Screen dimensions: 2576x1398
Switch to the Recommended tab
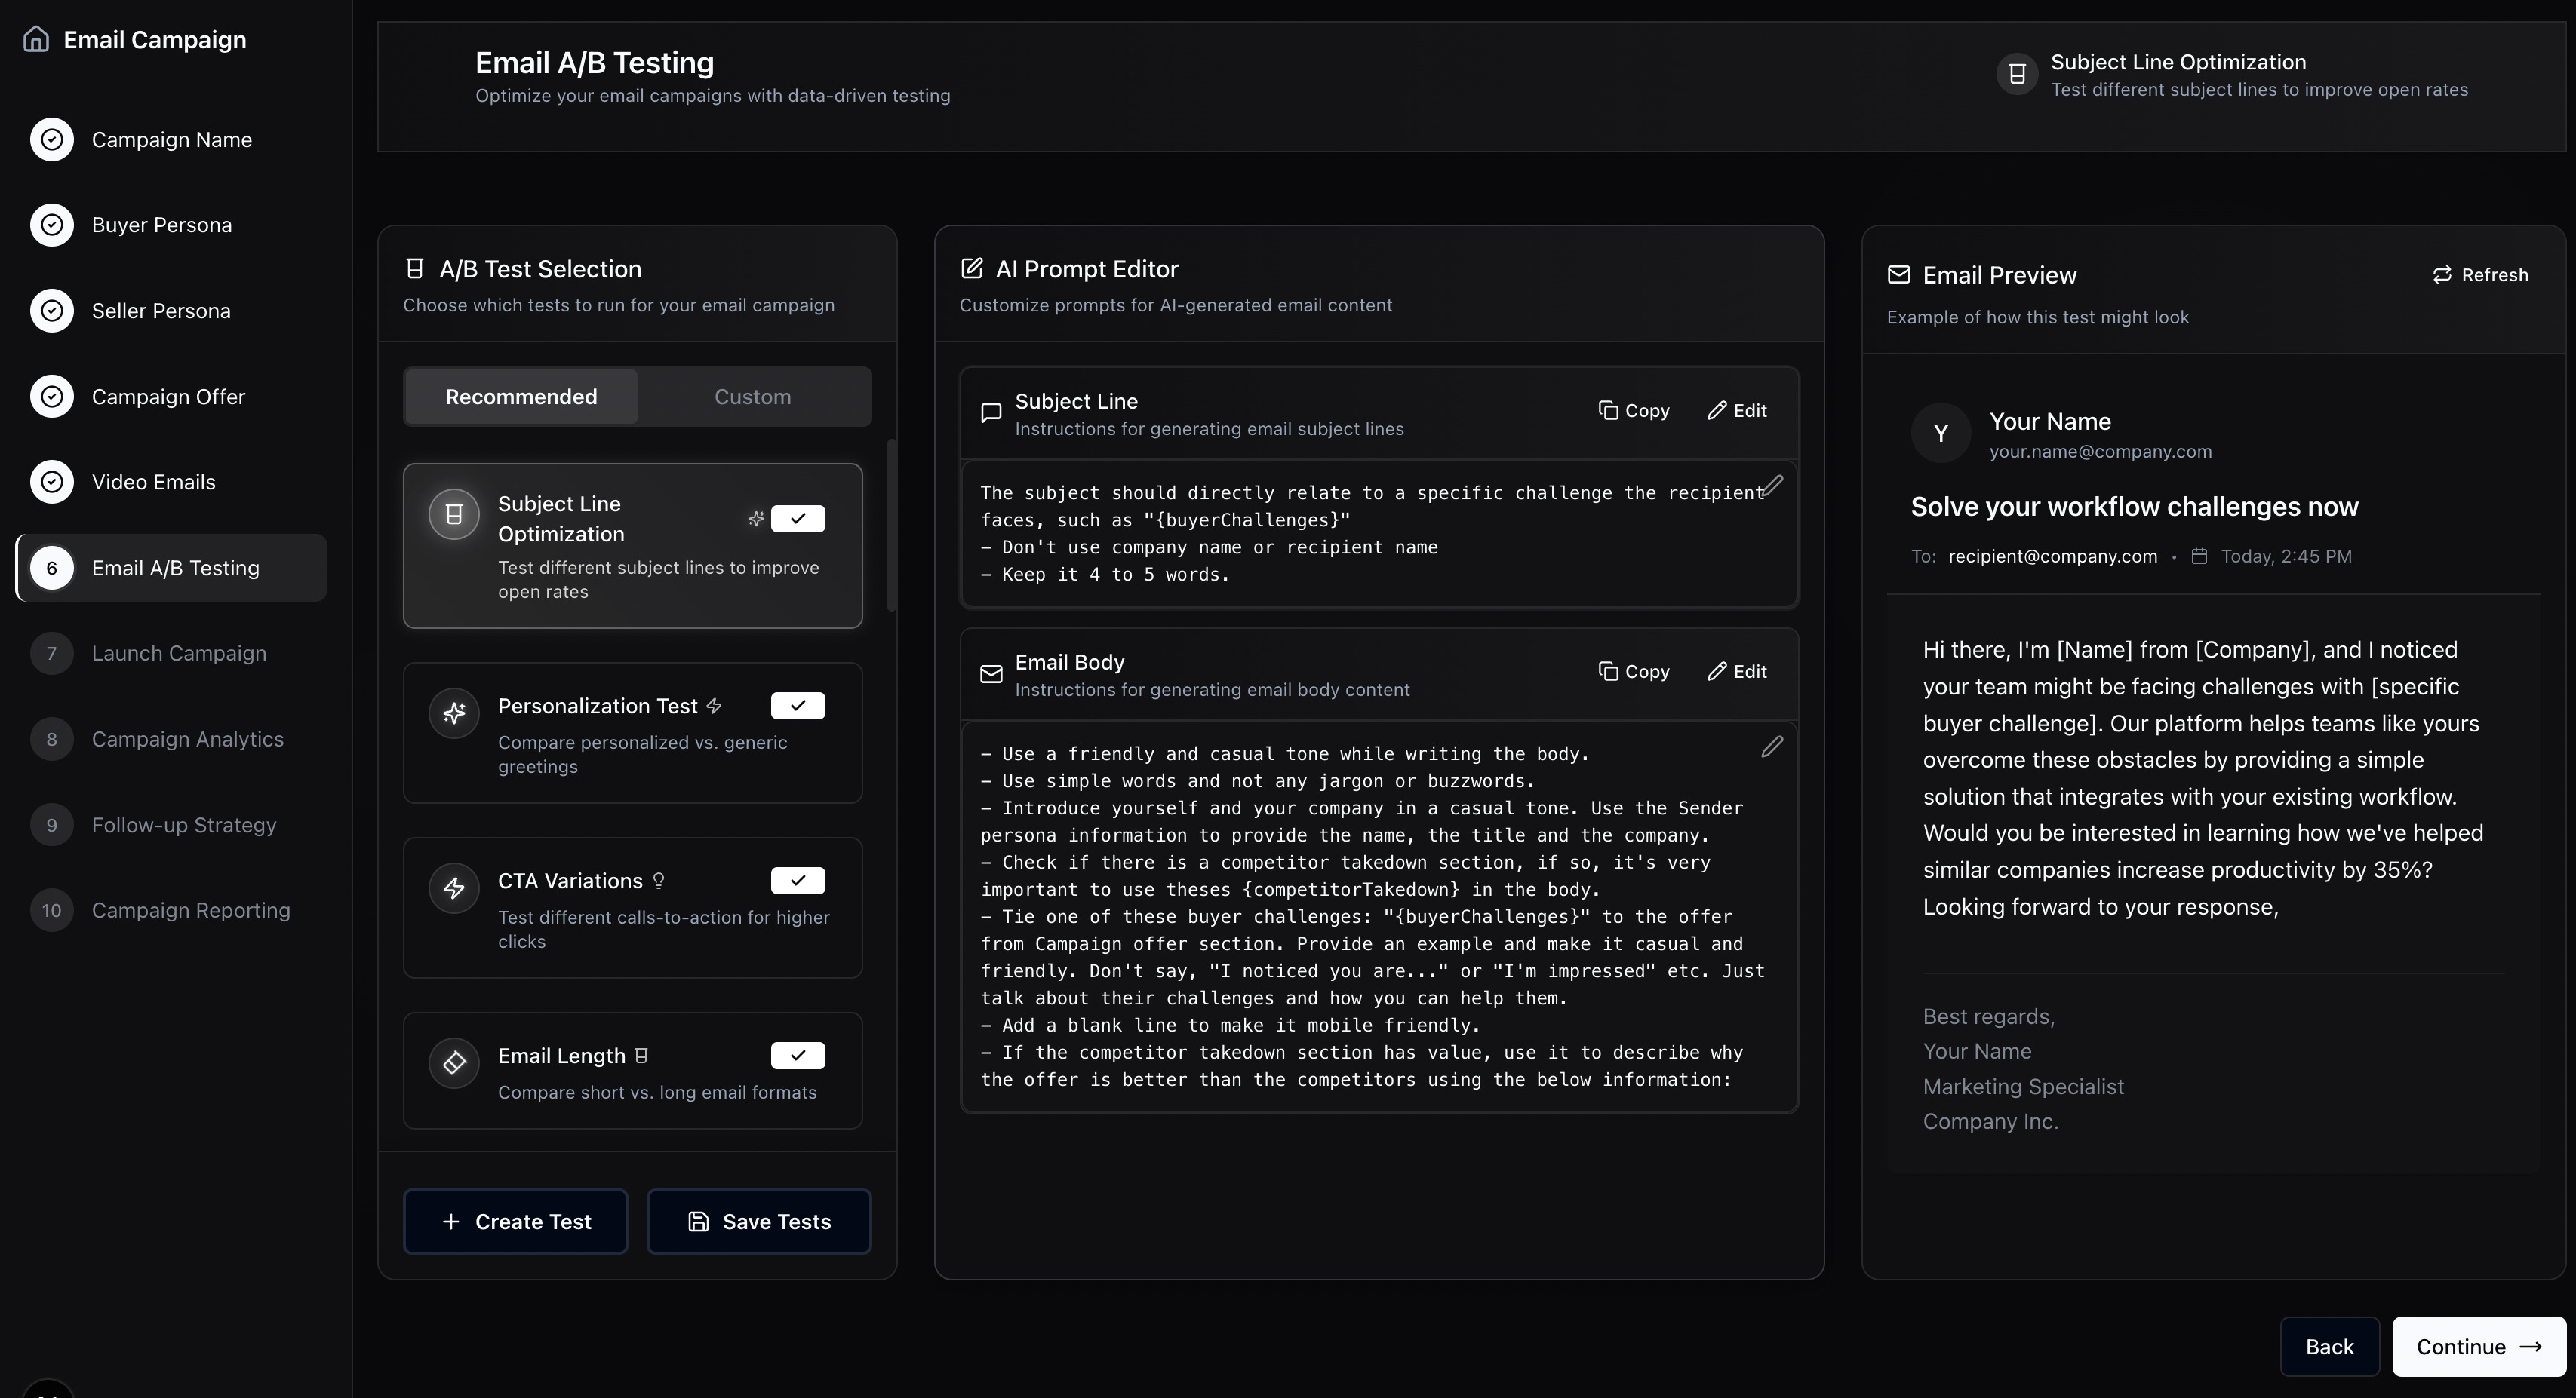(521, 397)
